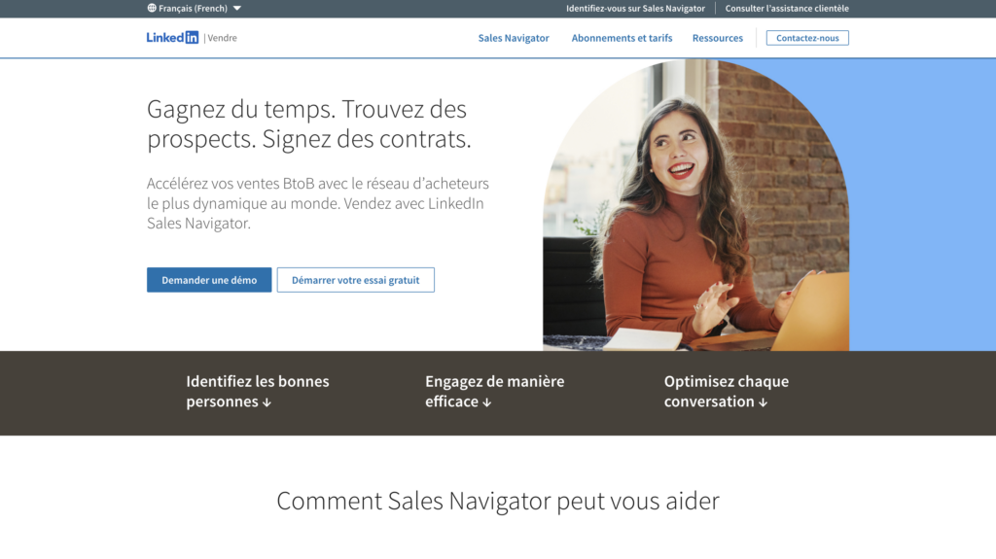
Task: Jump to Identifiez les bonnes personnes section
Action: pos(257,391)
